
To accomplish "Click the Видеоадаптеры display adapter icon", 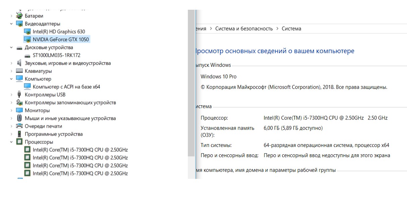I will tap(19, 24).
